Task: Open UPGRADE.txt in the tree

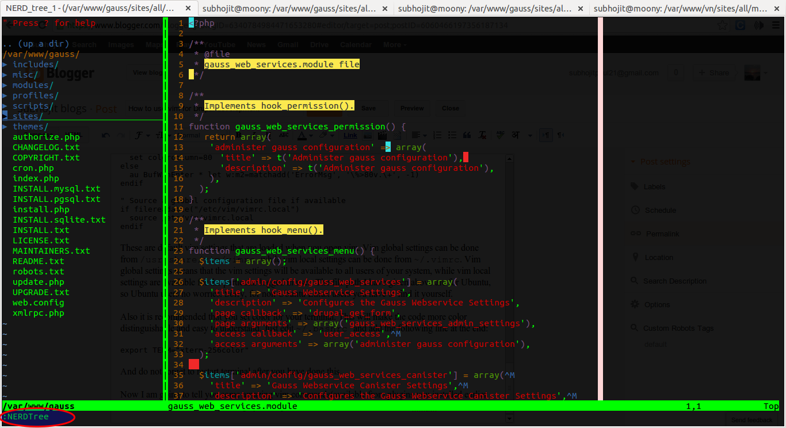Action: coord(41,292)
